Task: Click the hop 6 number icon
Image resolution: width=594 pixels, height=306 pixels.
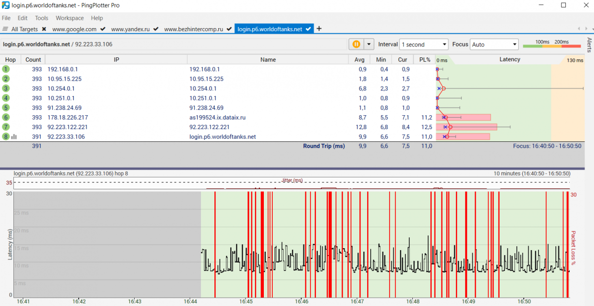Action: click(6, 118)
